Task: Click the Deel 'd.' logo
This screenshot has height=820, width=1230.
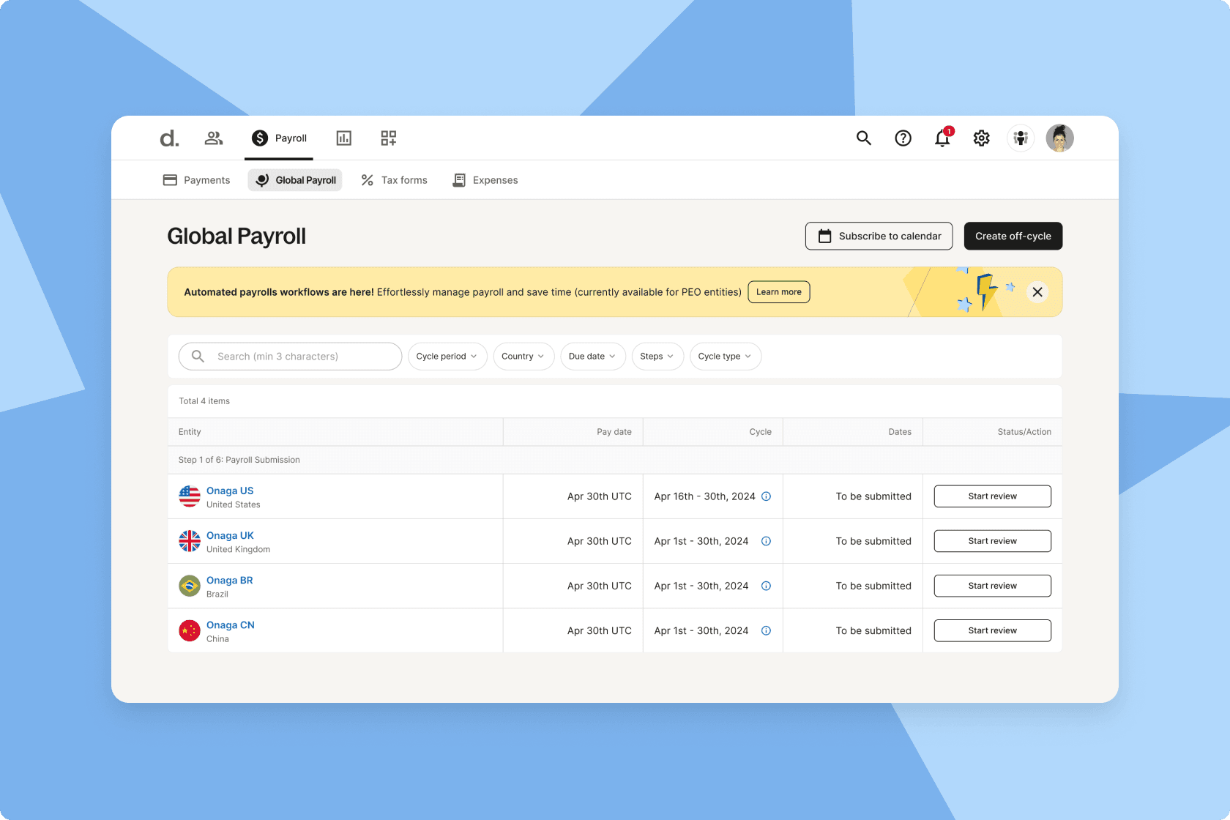Action: coord(169,138)
